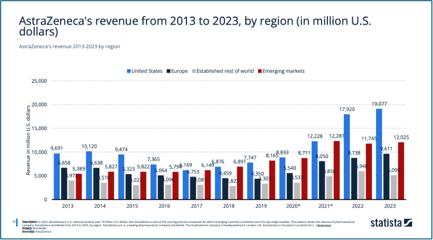Click the 2019 Emerging markets bar labeled 8,165
The height and width of the screenshot is (240, 433).
[272, 180]
